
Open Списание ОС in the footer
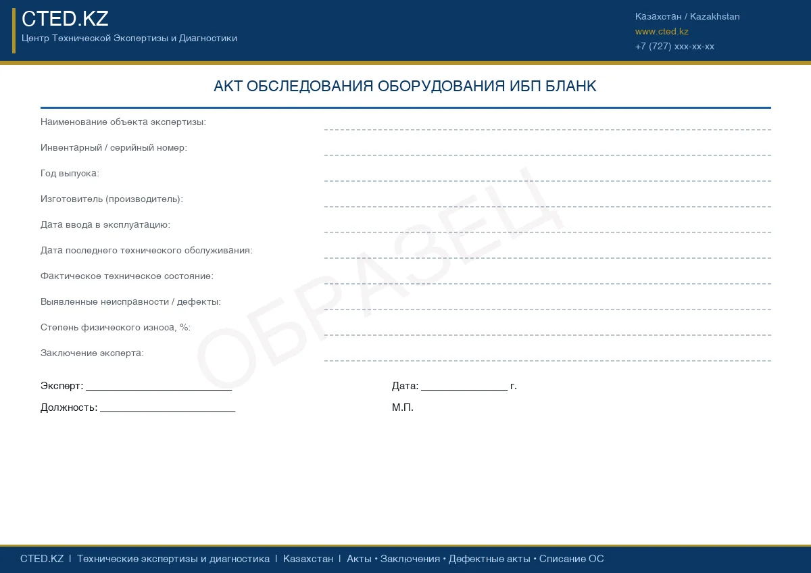click(571, 559)
